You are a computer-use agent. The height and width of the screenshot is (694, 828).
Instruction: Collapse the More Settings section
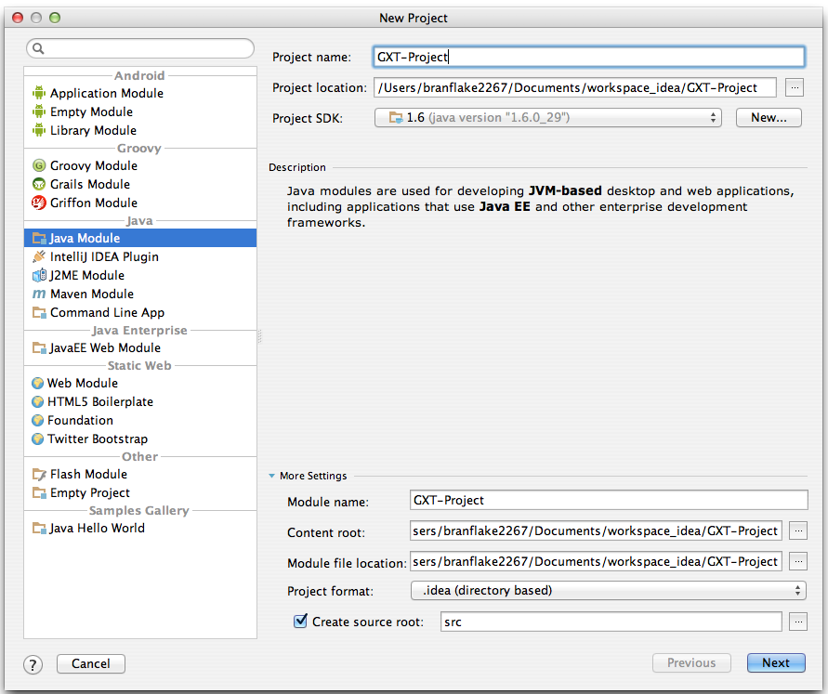tap(271, 476)
